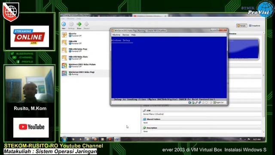Click the hard disk activity status icon
This screenshot has width=275, height=155.
click(x=189, y=102)
